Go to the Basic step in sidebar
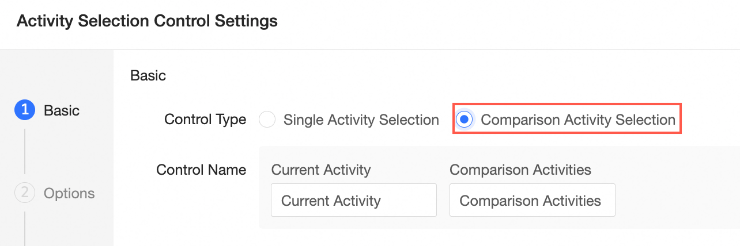740x246 pixels. pos(62,110)
